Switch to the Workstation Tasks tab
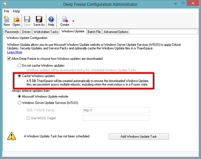The height and width of the screenshot is (159, 201). point(46,32)
